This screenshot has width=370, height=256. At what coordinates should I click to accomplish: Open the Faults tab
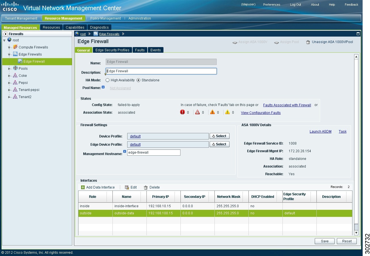[x=140, y=50]
